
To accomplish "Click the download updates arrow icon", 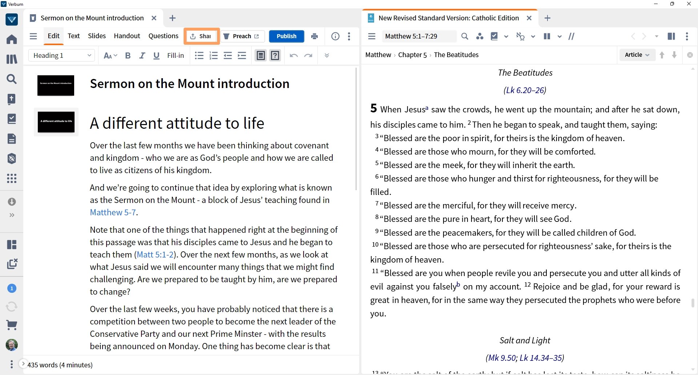I will click(12, 202).
